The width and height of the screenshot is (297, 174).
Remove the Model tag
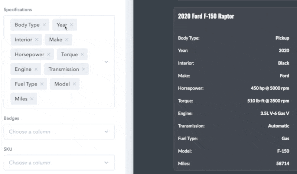pyautogui.click(x=74, y=84)
